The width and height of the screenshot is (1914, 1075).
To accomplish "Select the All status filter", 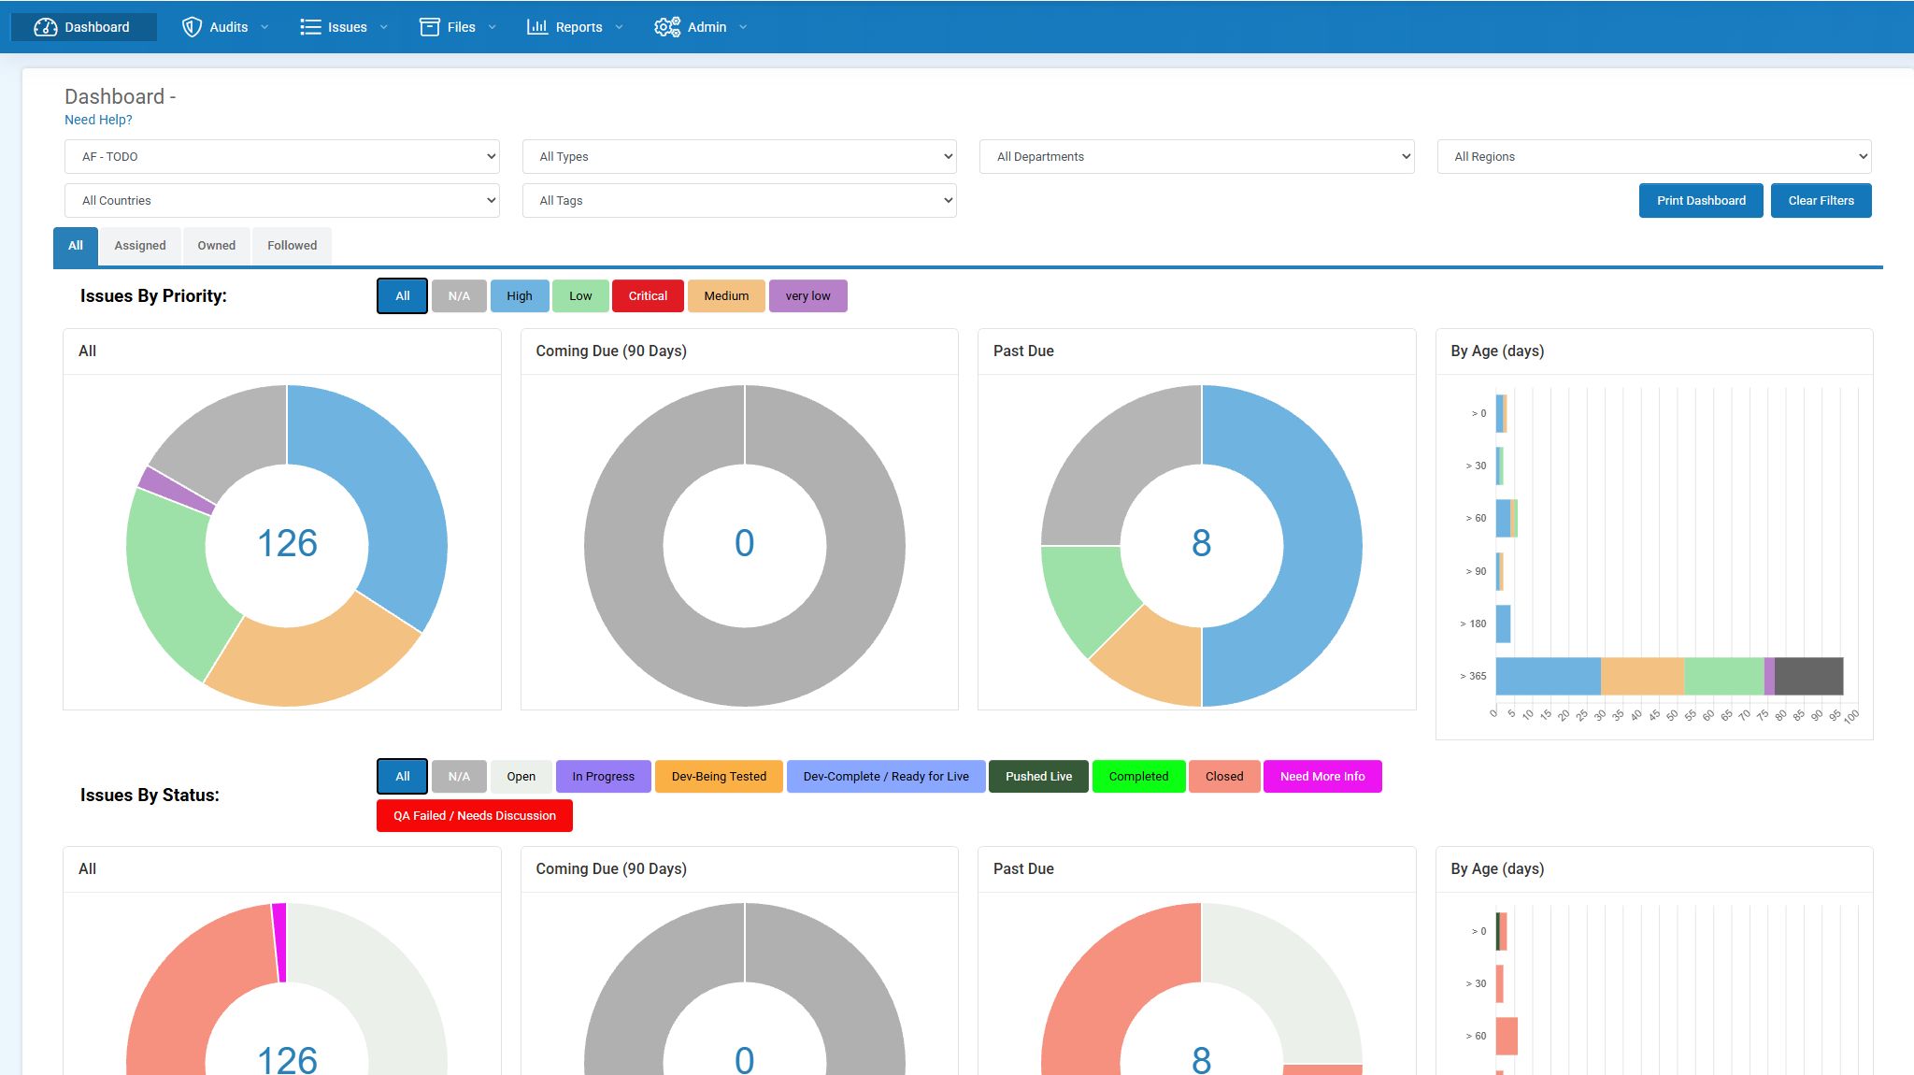I will (x=403, y=777).
